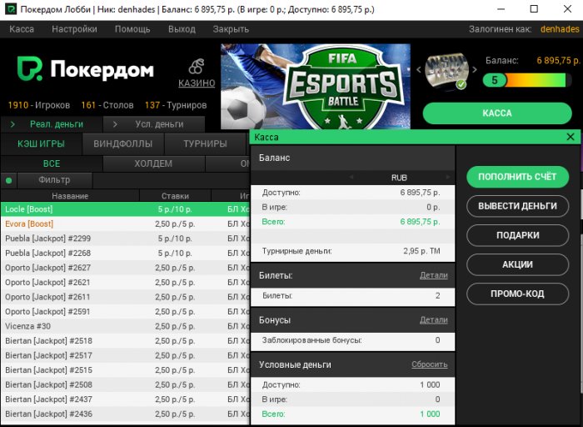Click the level 5 progress bar
This screenshot has height=427, width=583.
(527, 80)
